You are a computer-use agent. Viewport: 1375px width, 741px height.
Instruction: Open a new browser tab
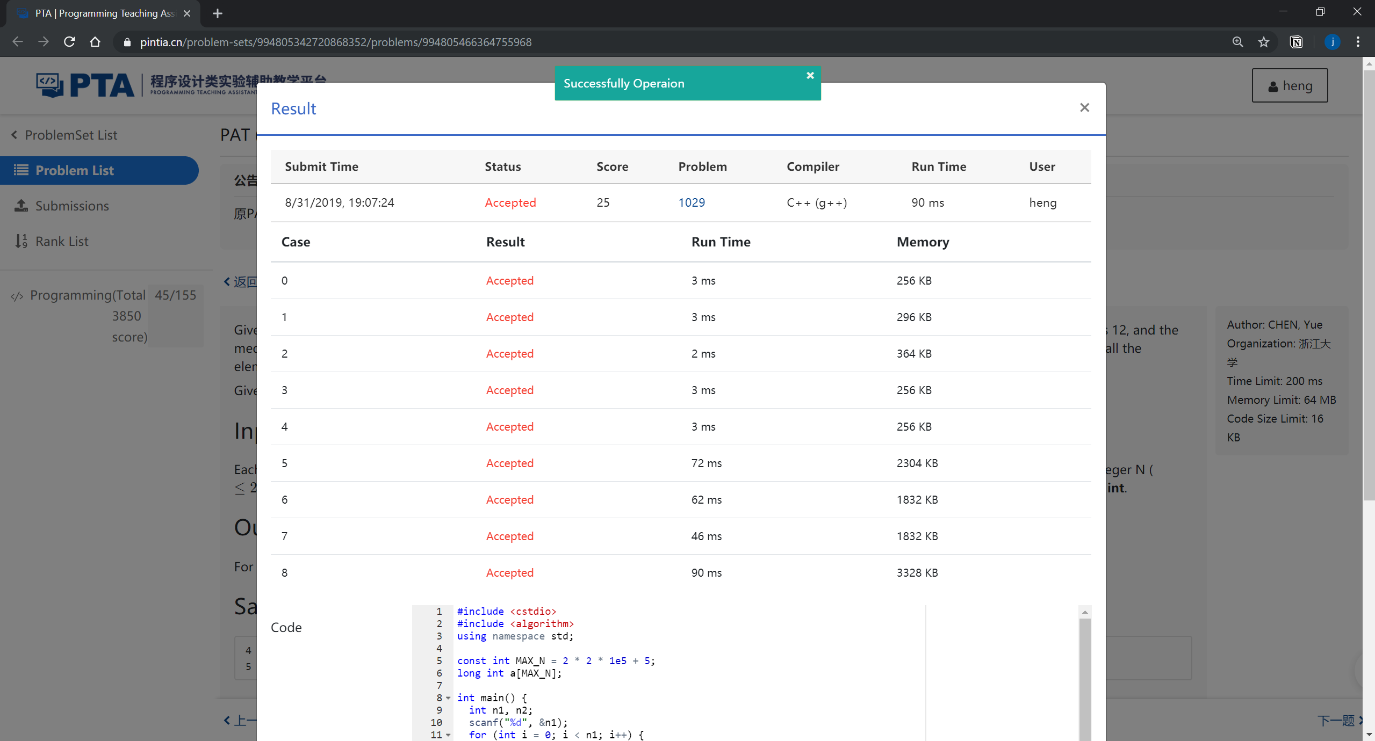point(218,13)
